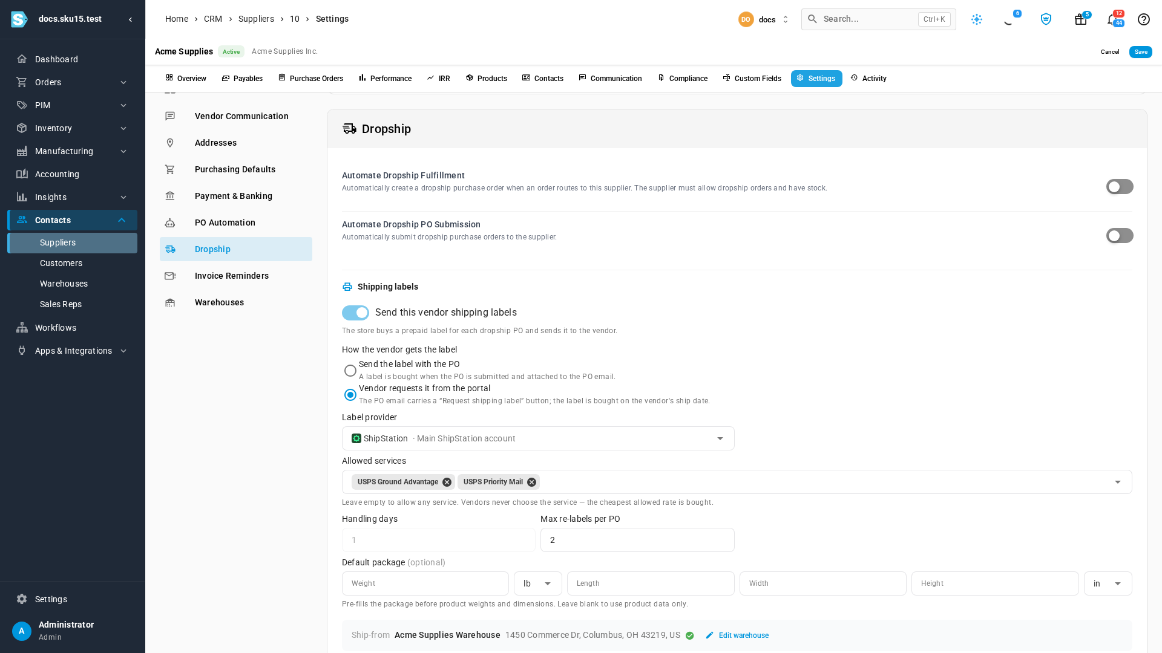Toggle Automate Dropship Fulfillment switch
This screenshot has width=1162, height=653.
tap(1120, 187)
